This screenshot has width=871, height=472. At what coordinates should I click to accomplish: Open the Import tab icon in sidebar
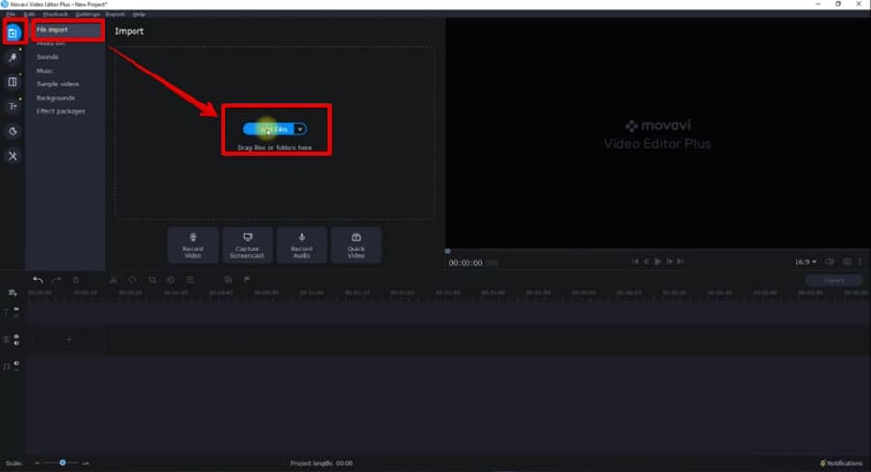(x=13, y=33)
